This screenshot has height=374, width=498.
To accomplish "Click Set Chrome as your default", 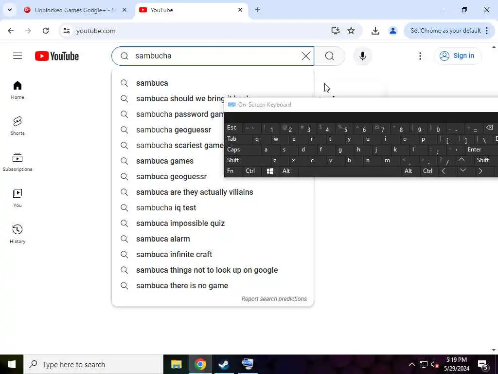I will (445, 31).
